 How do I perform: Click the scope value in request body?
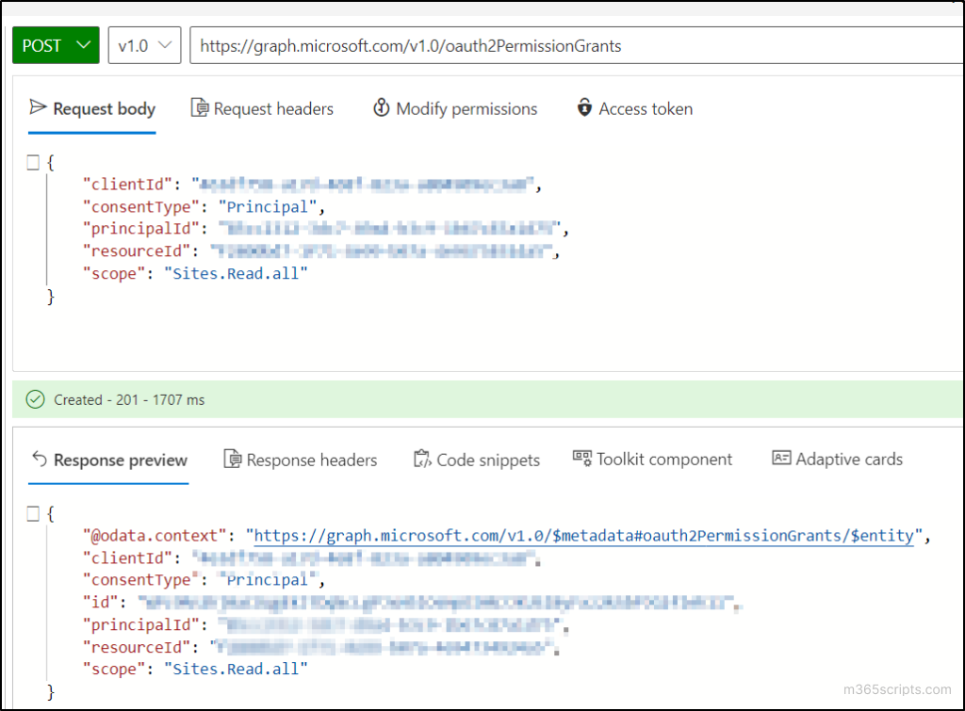pos(237,274)
